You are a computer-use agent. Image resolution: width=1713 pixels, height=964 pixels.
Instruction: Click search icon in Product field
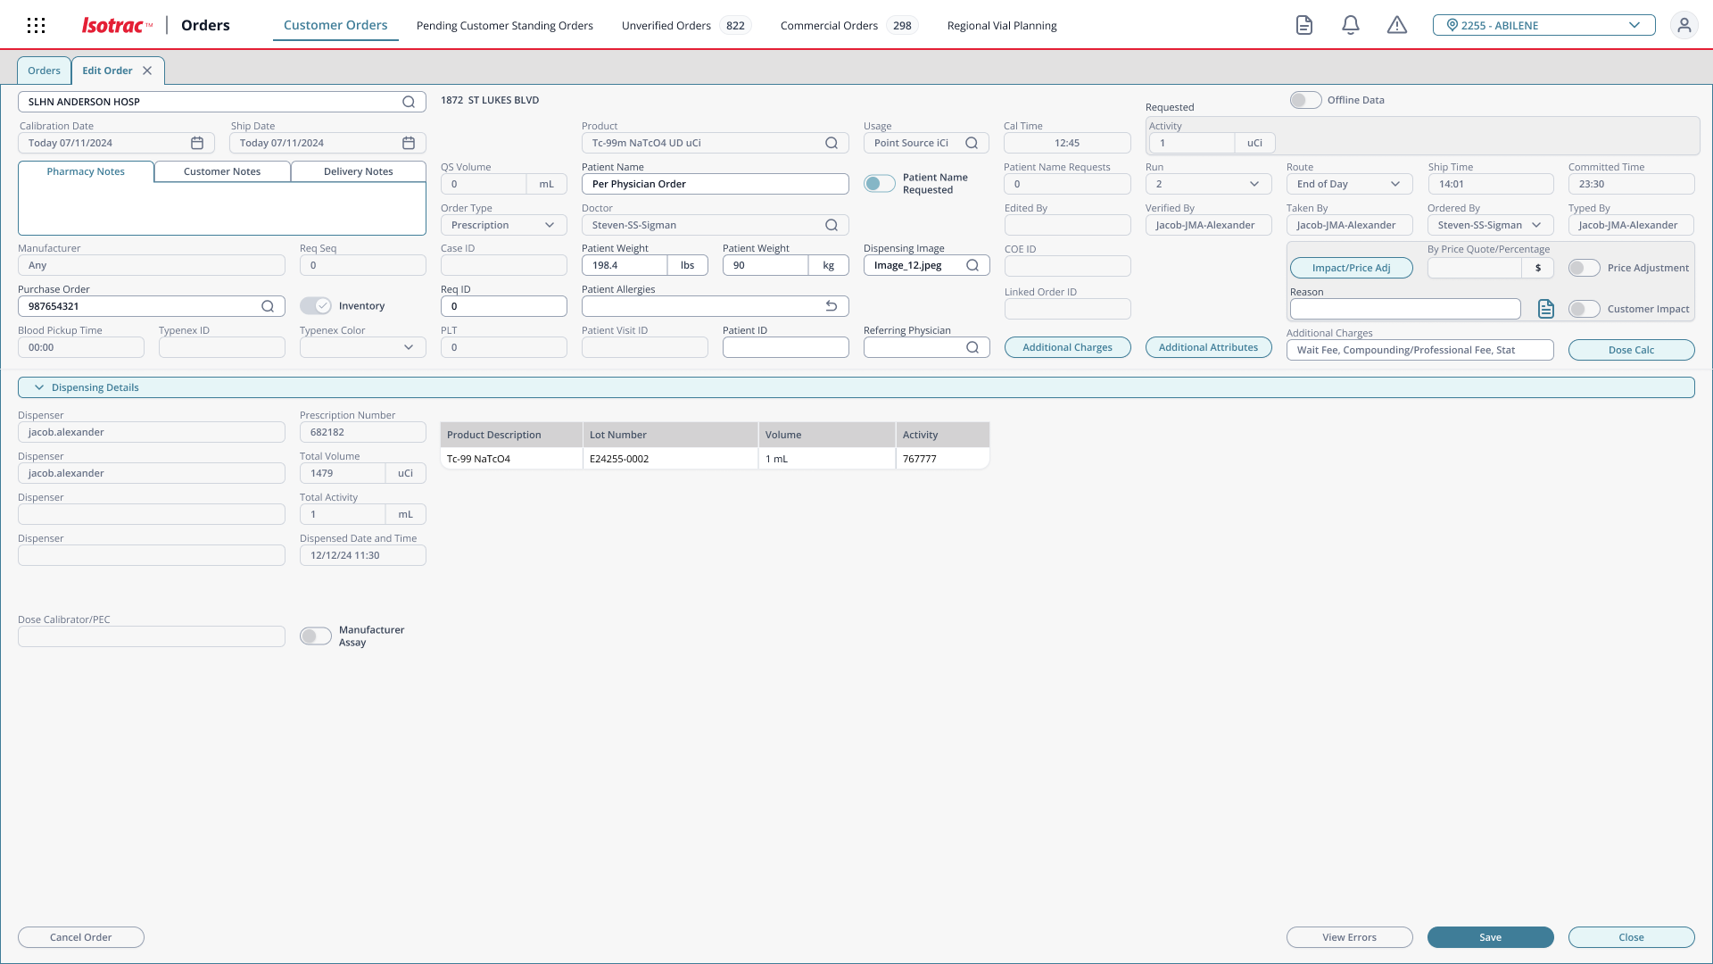pyautogui.click(x=832, y=143)
